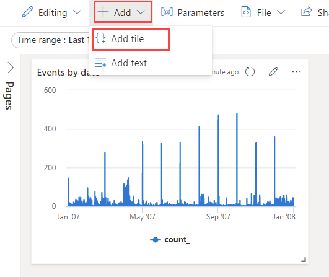Click the Pages vertical label
Screen dimensions: 329x277
click(x=9, y=95)
